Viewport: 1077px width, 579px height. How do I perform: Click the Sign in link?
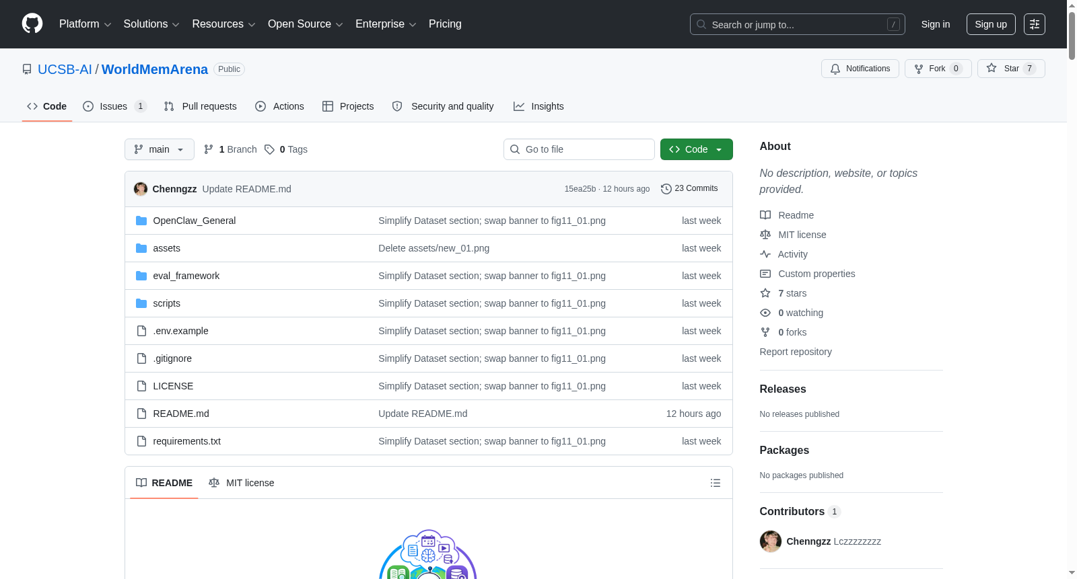(x=936, y=24)
